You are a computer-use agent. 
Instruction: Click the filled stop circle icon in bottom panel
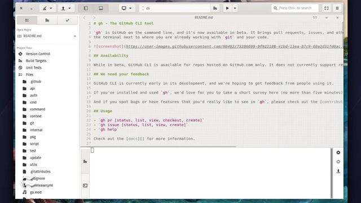tap(338, 152)
